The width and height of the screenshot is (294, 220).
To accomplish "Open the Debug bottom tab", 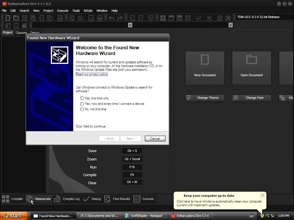I will click(92, 199).
